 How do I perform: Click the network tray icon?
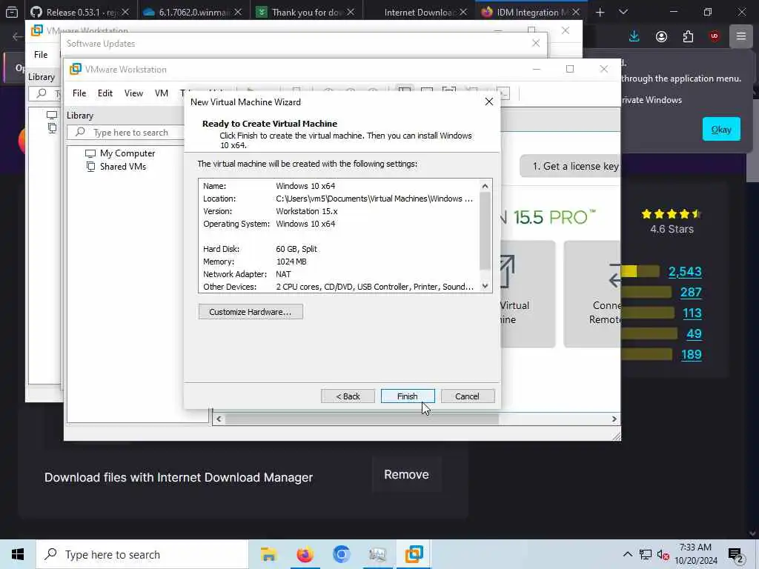click(x=646, y=554)
